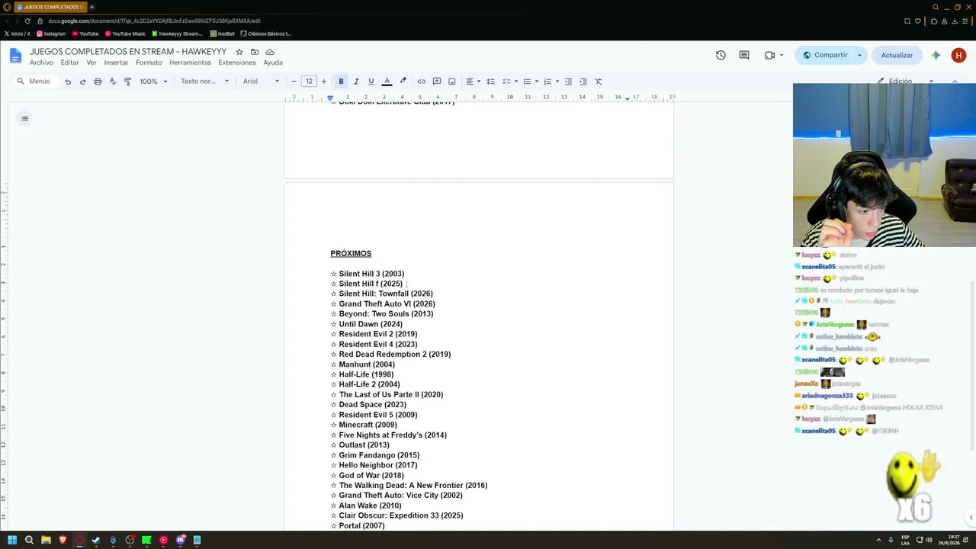This screenshot has width=976, height=549.
Task: Increase the indent
Action: [x=583, y=82]
